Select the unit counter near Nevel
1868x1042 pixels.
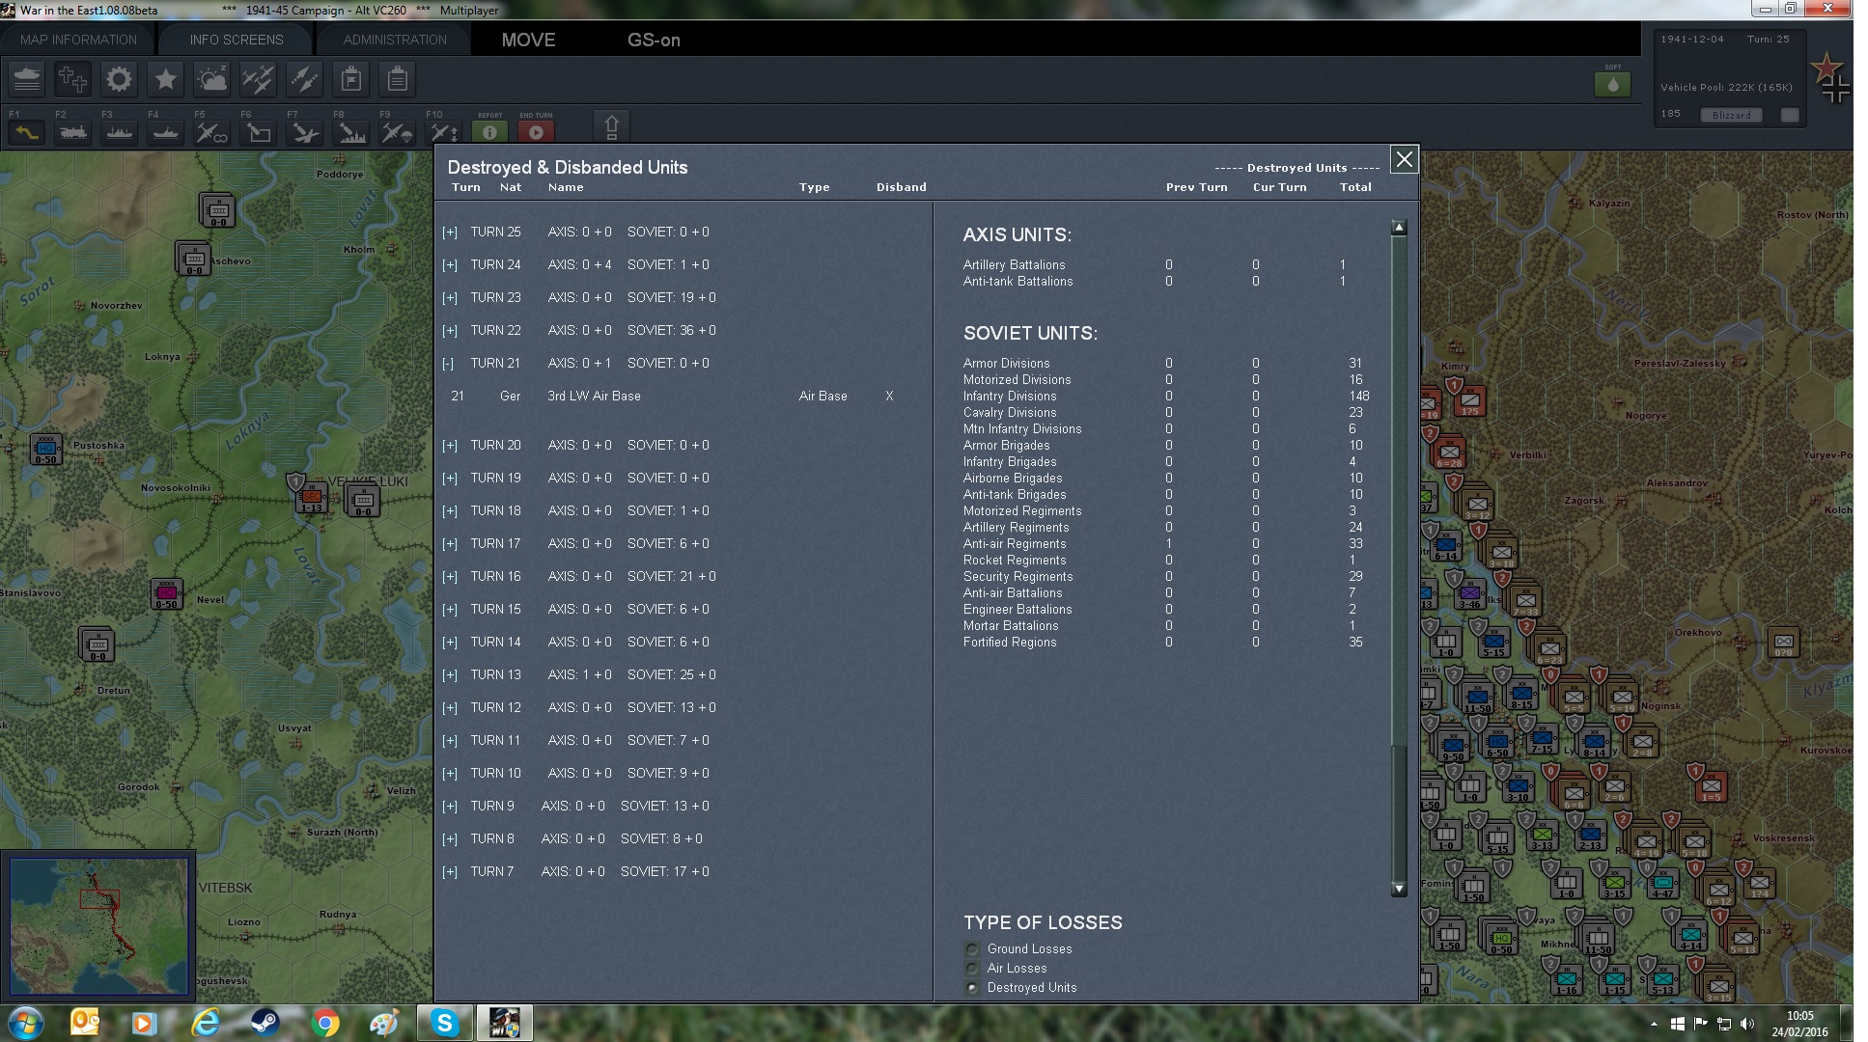click(x=167, y=593)
